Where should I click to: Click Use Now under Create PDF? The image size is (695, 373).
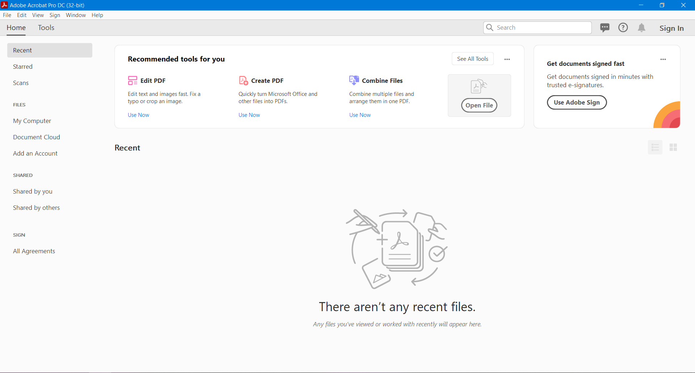[x=249, y=115]
